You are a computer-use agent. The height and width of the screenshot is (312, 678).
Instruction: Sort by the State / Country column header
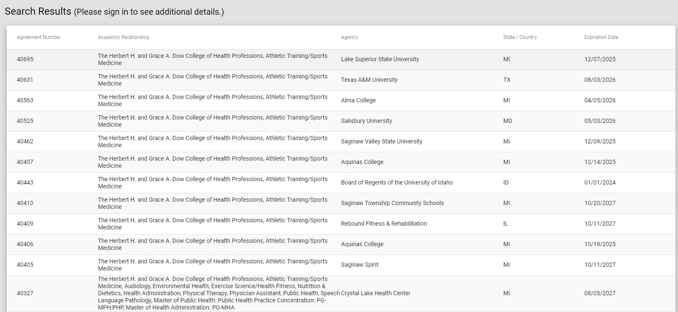520,37
